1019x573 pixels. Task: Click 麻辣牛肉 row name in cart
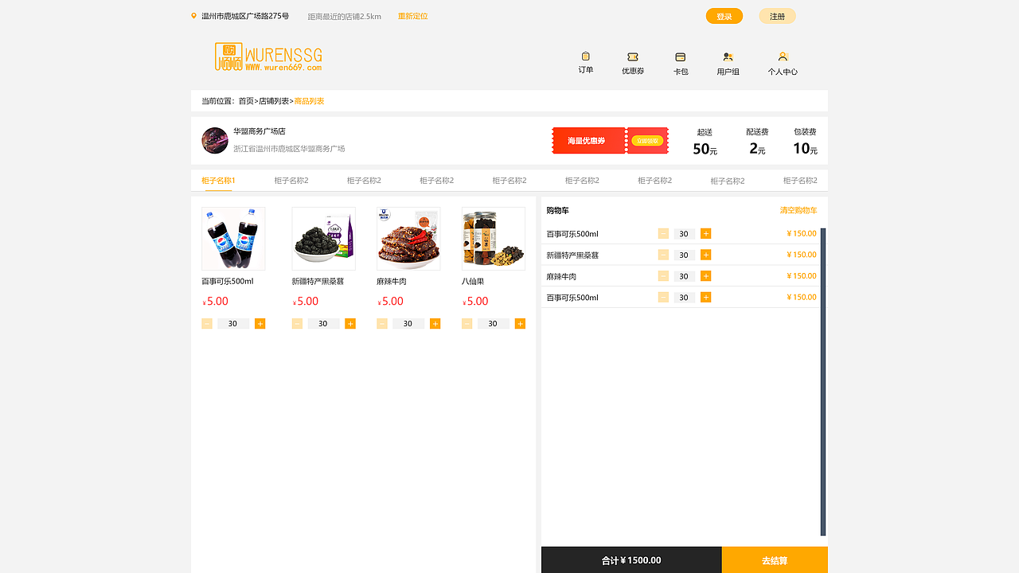(561, 276)
